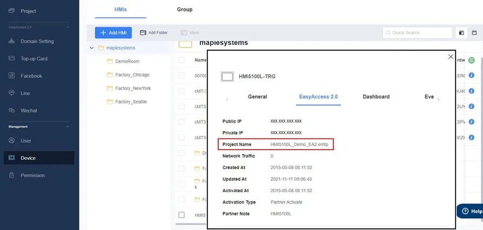483x230 pixels.
Task: Close the HMI5100L-TRG details dialog
Action: (451, 57)
